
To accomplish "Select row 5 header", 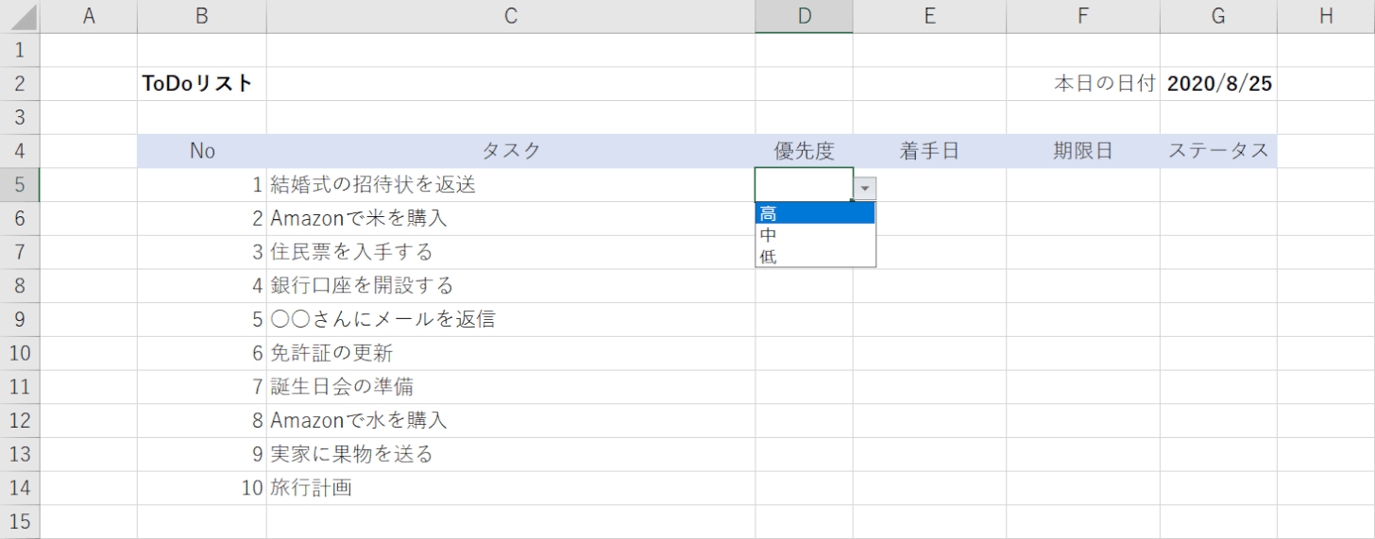I will tap(20, 185).
